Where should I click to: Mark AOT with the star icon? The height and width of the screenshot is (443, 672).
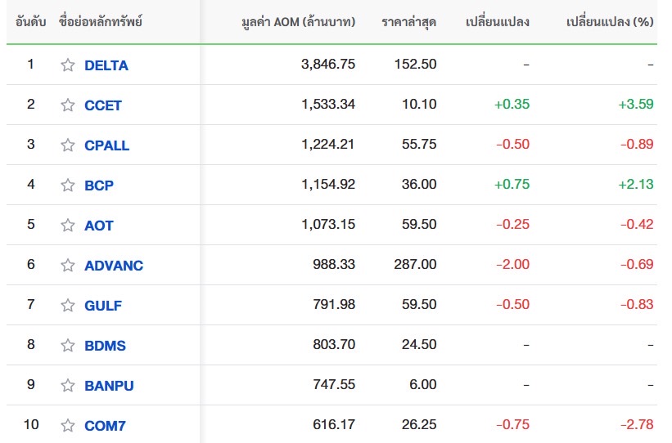pos(68,226)
